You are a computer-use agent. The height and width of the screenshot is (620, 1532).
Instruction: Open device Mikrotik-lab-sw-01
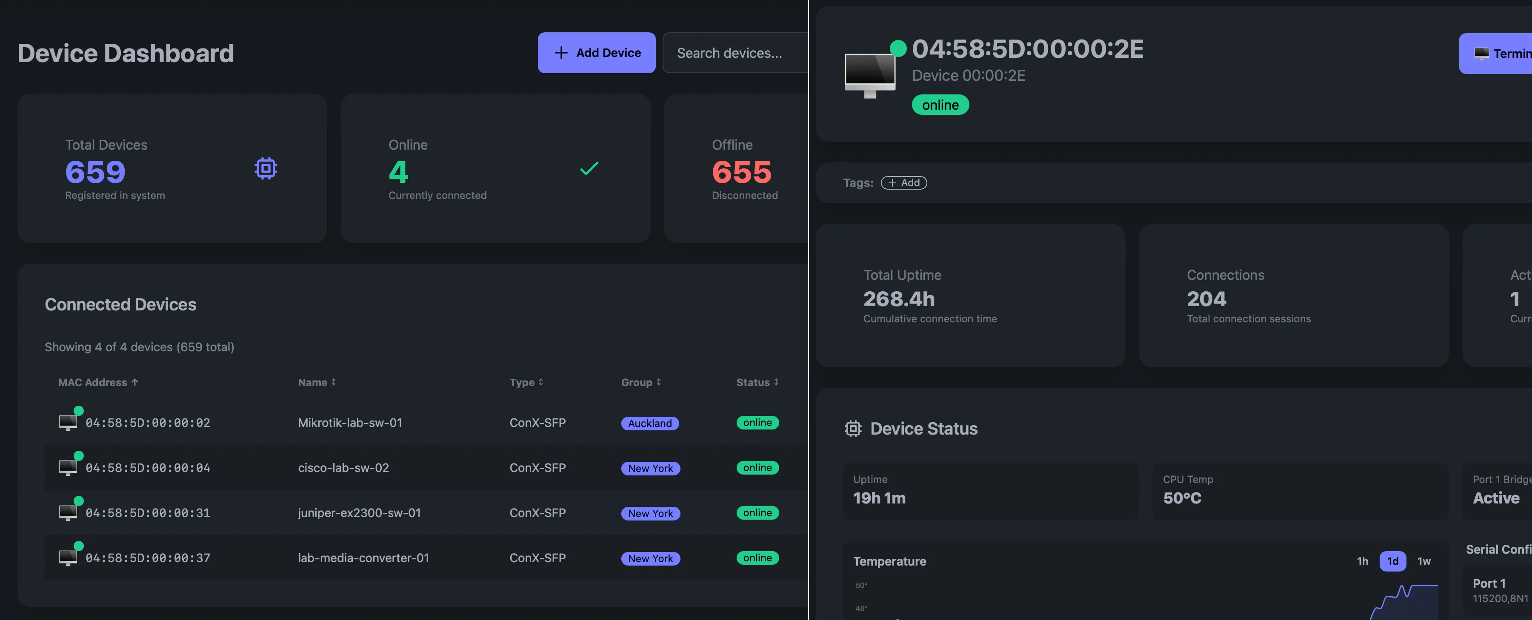[x=350, y=423]
